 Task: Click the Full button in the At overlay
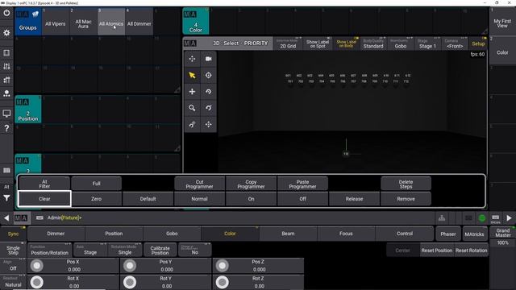[96, 184]
